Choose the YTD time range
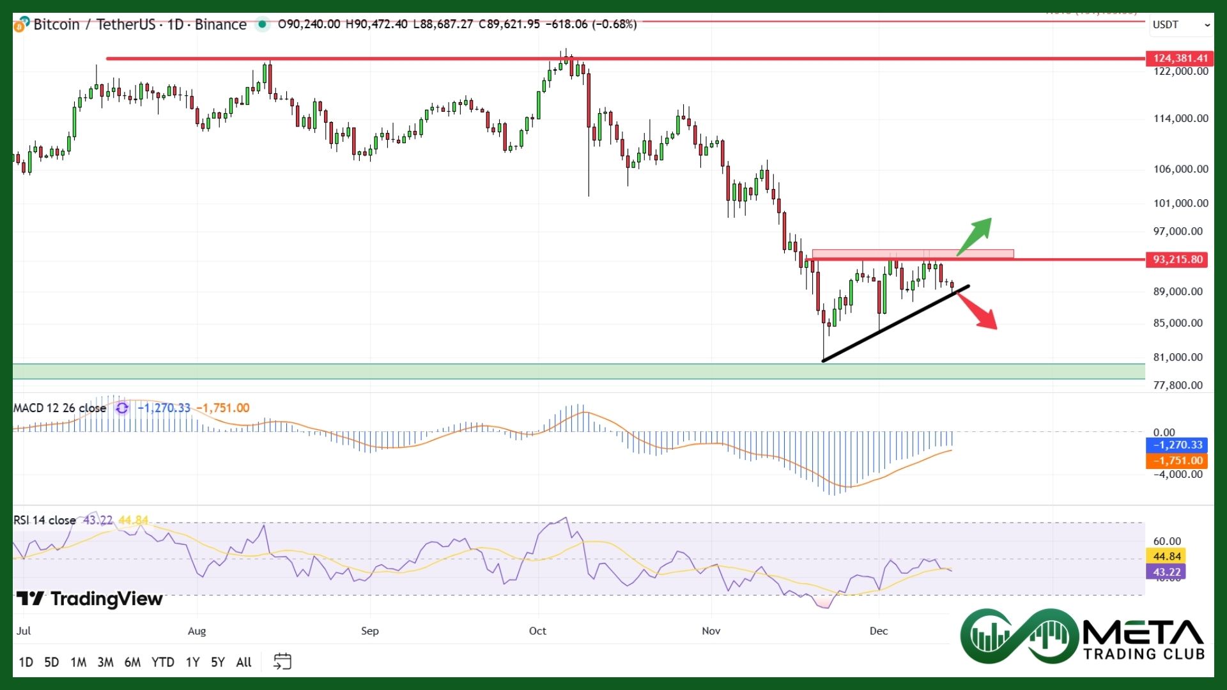This screenshot has width=1227, height=690. (162, 662)
